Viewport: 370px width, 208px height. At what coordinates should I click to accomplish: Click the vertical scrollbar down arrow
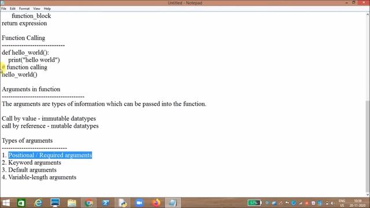[x=368, y=195]
